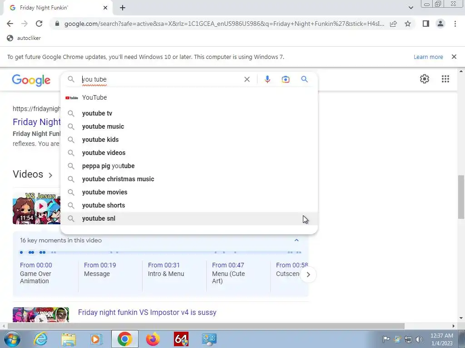This screenshot has width=465, height=348.
Task: Select the YouTube site suggestion
Action: tap(189, 97)
